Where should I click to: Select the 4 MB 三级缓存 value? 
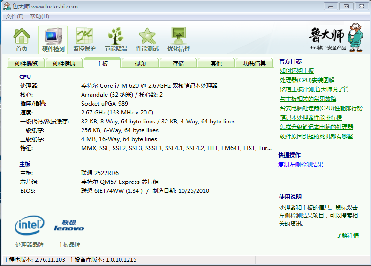tap(119, 139)
